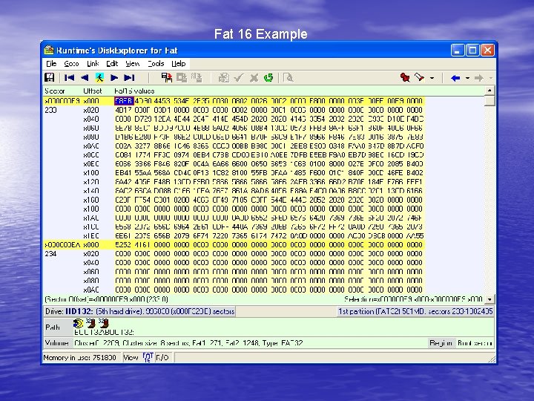Select hex value 5252 in sector 234 row
The width and height of the screenshot is (534, 401).
[124, 245]
